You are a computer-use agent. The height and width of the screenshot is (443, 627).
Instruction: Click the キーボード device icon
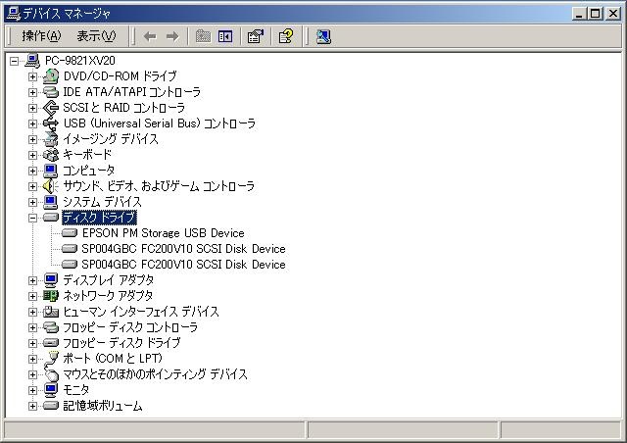click(x=51, y=155)
